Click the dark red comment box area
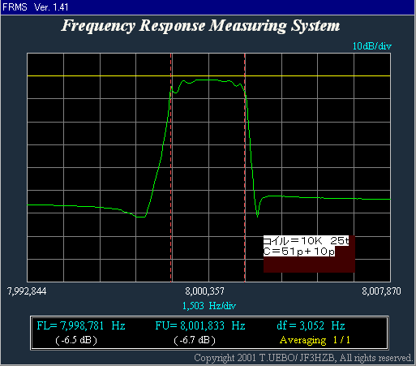The image size is (416, 366). (309, 265)
